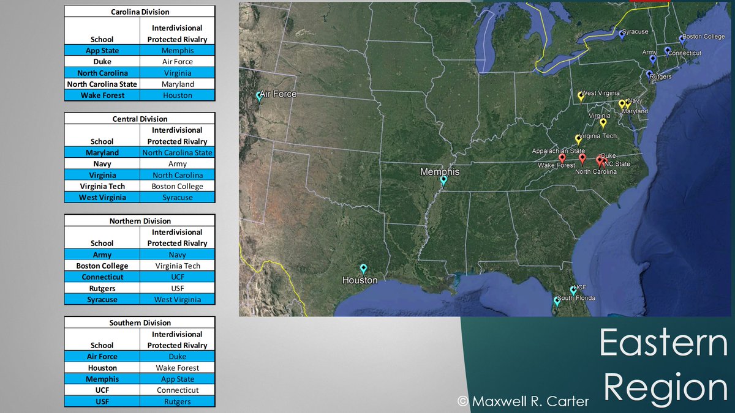Select Memphis in Southern Division School column
The image size is (735, 413).
click(102, 379)
